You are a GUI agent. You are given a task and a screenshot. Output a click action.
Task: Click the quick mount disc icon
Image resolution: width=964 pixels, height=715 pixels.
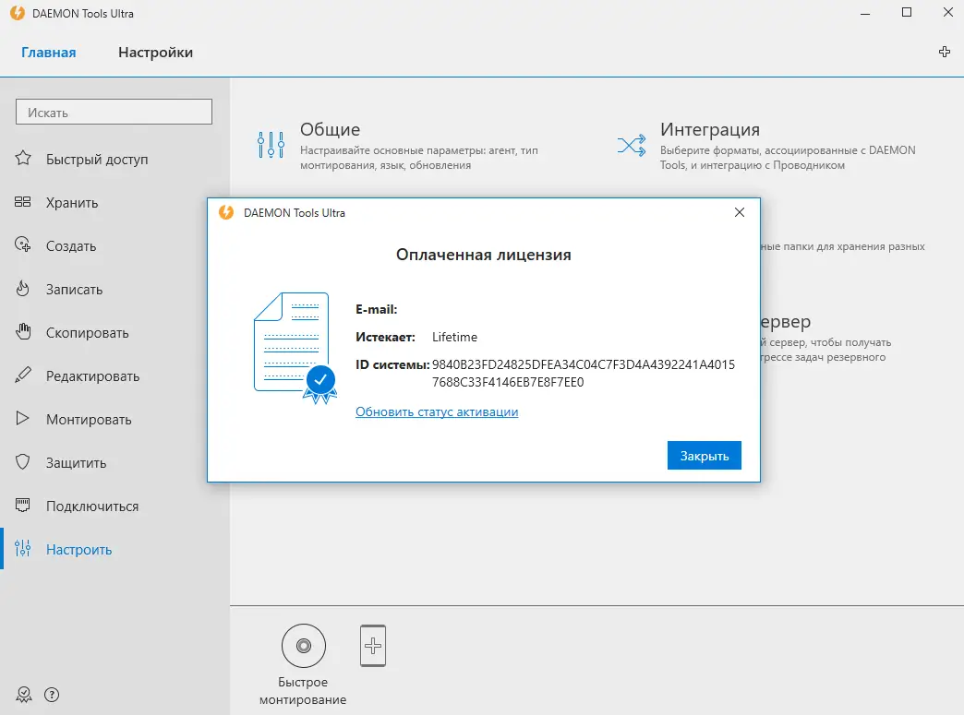(304, 646)
